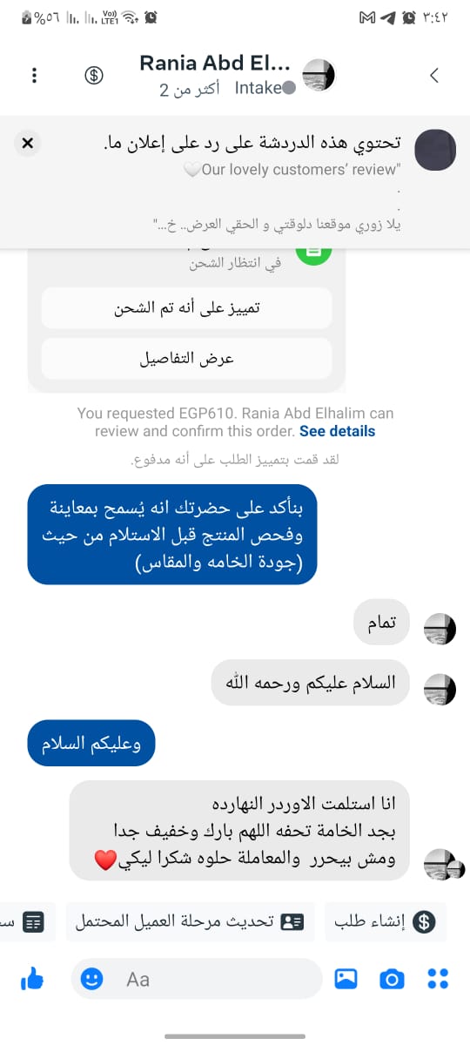The width and height of the screenshot is (470, 1045).
Task: Go back using the header arrow
Action: (434, 75)
